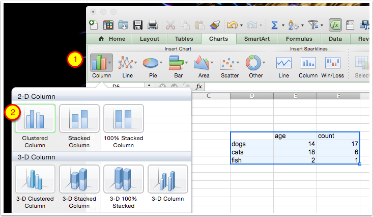Pick the 3-D Clustered Column chart

point(35,179)
